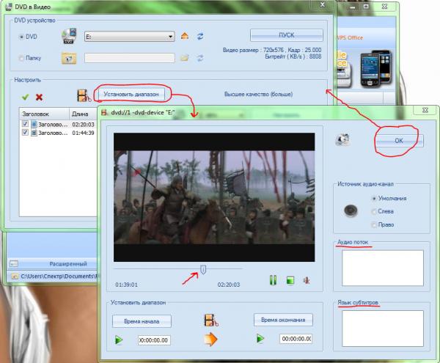Click the folder path input field
Viewport: 440px width, 363px height.
point(130,58)
